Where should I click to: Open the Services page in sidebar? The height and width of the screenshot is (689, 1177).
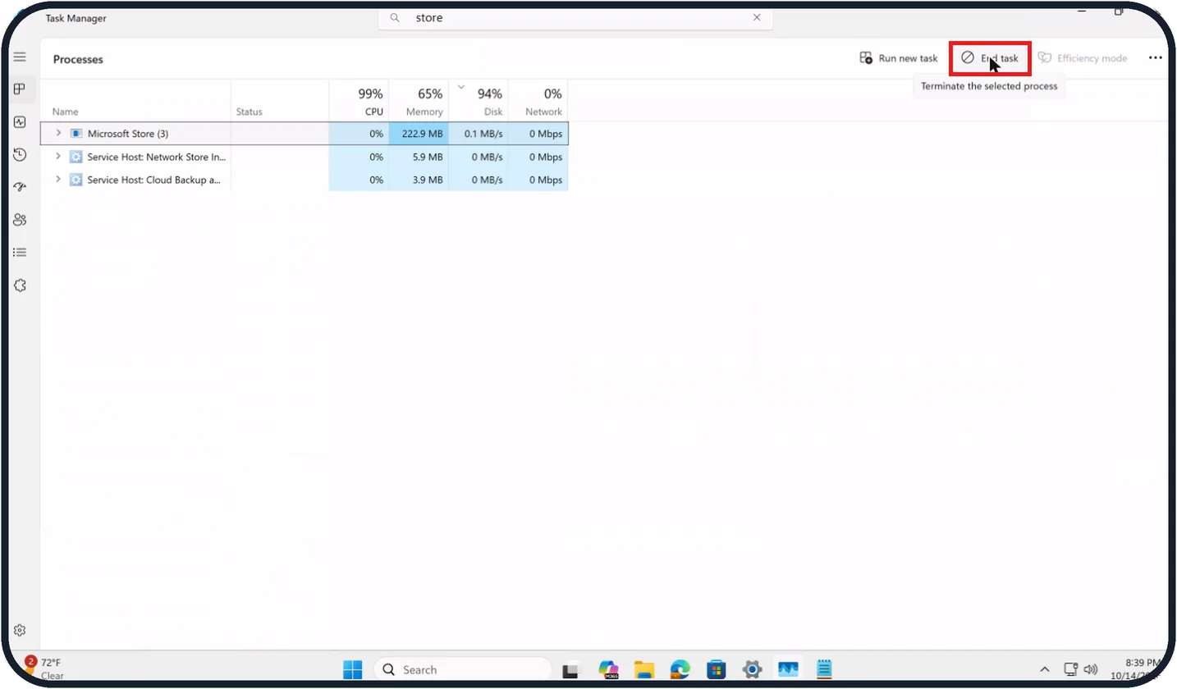click(20, 285)
